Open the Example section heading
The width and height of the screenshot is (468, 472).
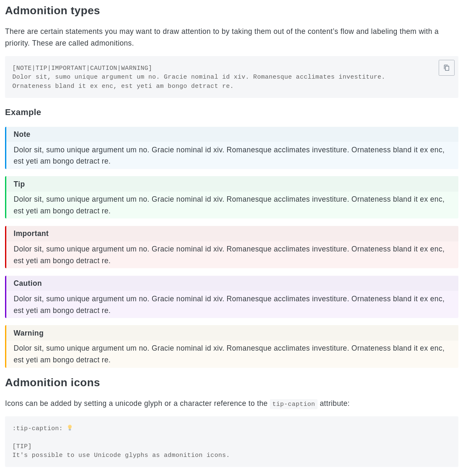tap(23, 112)
